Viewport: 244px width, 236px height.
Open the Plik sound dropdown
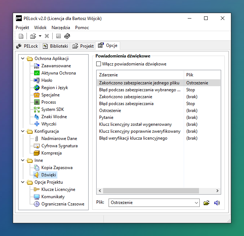click(196, 203)
